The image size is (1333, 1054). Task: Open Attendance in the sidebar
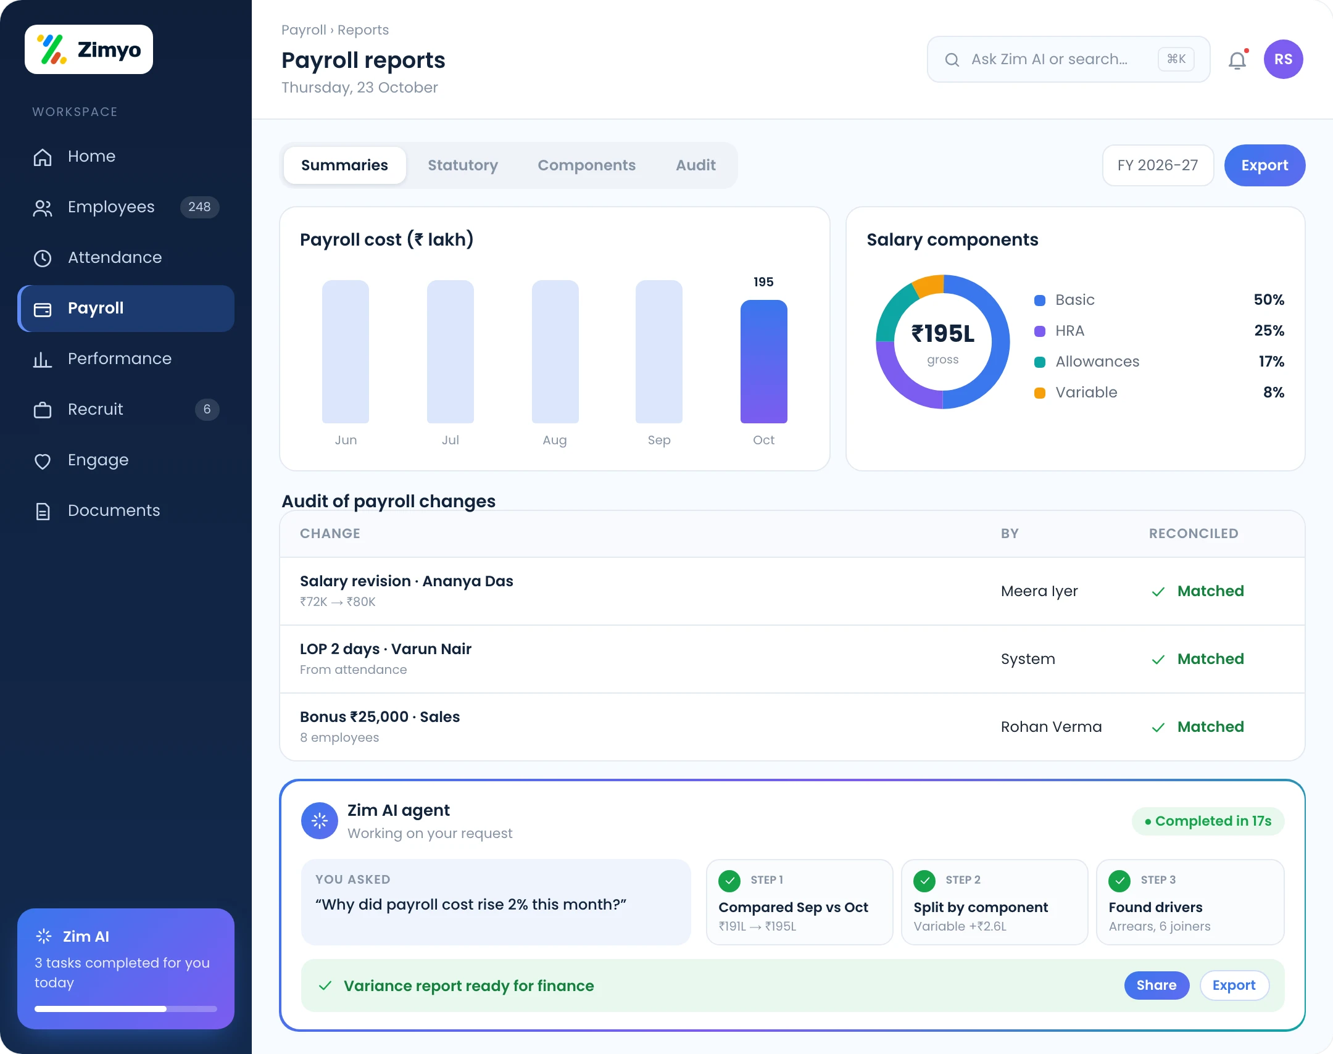[x=126, y=258]
